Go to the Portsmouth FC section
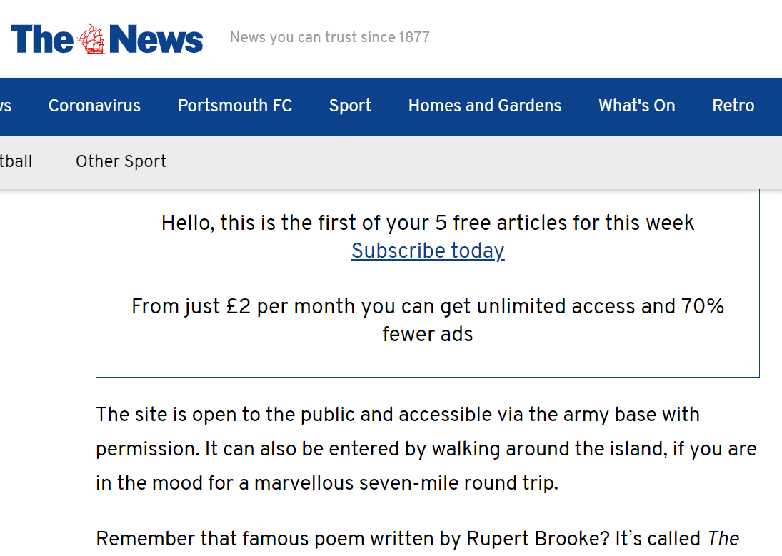782x556 pixels. coord(235,106)
